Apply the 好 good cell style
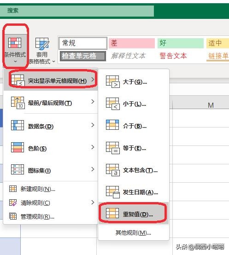The image size is (229, 255). [x=180, y=43]
